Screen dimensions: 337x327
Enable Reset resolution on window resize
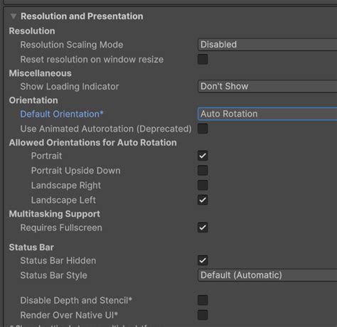203,59
